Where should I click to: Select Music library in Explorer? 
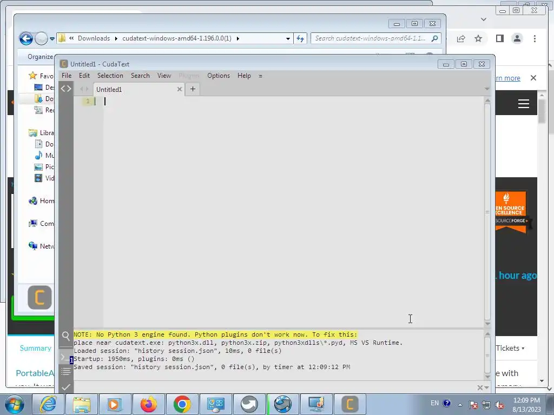(x=44, y=155)
